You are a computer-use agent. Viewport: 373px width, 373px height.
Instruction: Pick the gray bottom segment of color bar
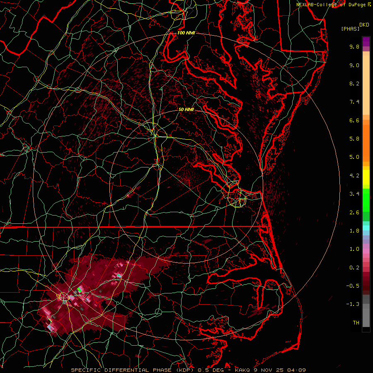tap(366, 319)
